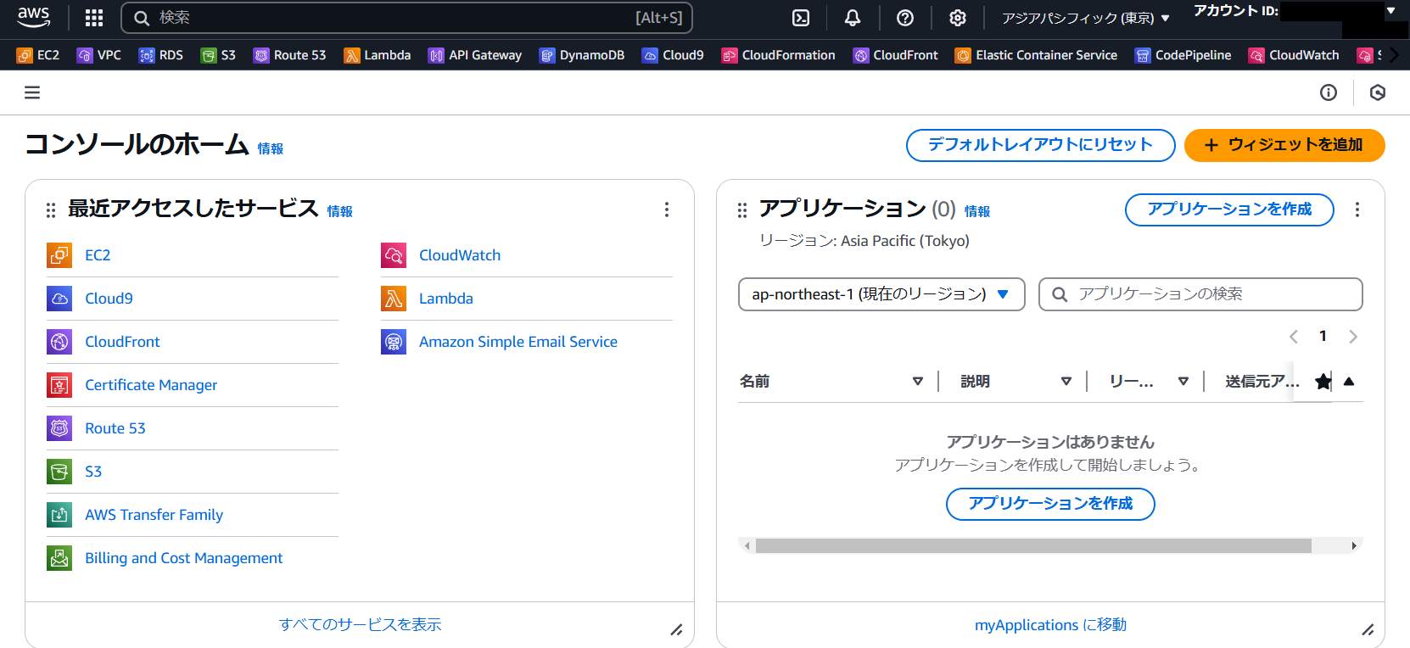Go to previous page in applications pagination
Image resolution: width=1410 pixels, height=648 pixels.
point(1294,337)
